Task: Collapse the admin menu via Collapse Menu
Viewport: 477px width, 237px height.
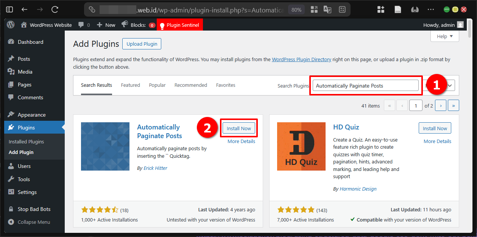Action: [x=34, y=222]
